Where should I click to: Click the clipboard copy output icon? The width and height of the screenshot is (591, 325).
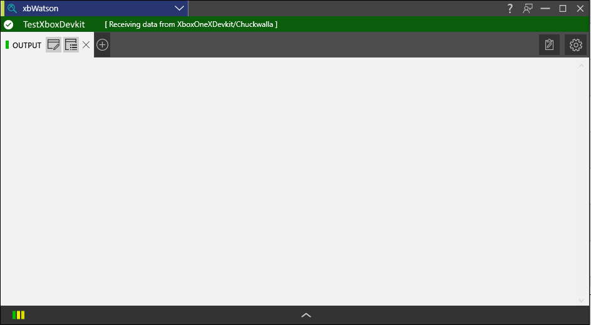pyautogui.click(x=549, y=45)
